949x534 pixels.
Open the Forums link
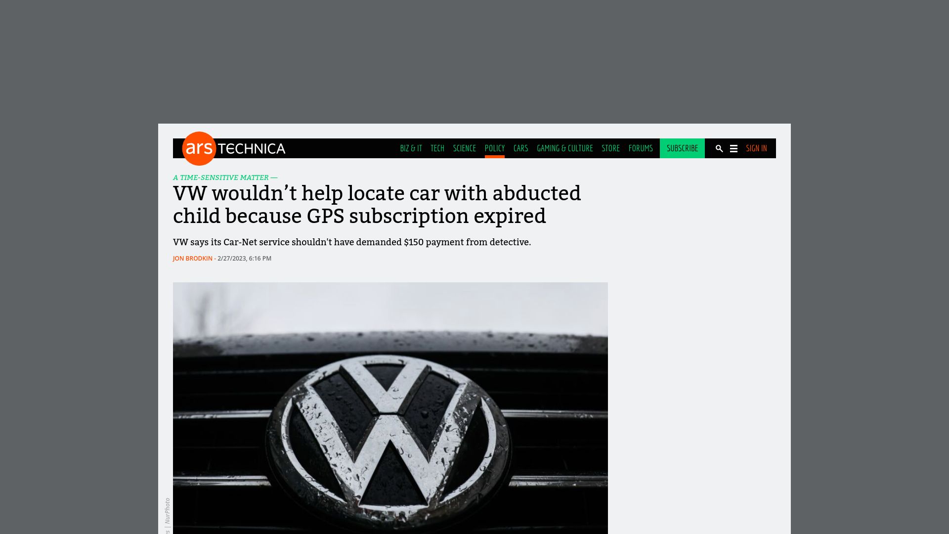641,148
